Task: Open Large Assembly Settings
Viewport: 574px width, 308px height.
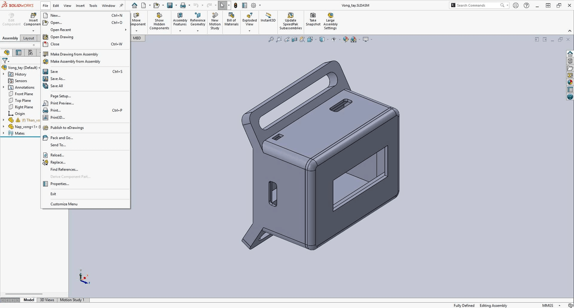Action: tap(330, 21)
